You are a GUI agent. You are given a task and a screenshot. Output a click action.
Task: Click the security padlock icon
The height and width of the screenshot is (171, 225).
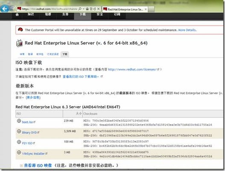[x=87, y=9]
